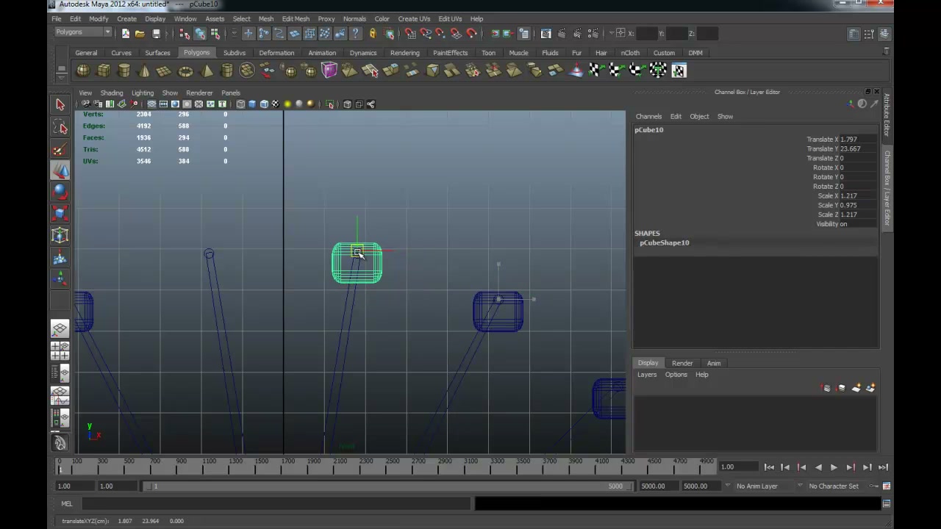Select the arrow Select tool in toolbox
Image resolution: width=941 pixels, height=529 pixels.
pyautogui.click(x=60, y=105)
